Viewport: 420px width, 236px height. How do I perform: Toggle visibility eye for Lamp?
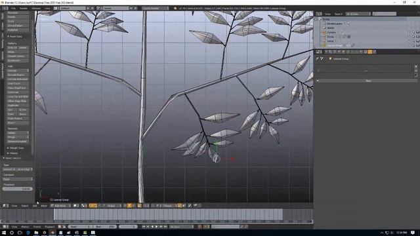[409, 41]
